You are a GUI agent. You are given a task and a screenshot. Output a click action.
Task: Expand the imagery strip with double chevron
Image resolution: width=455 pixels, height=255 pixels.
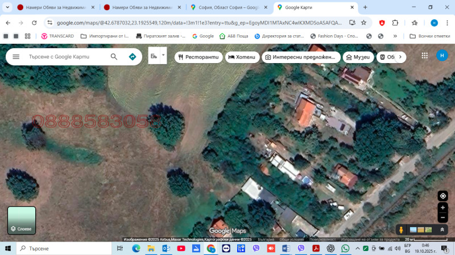pyautogui.click(x=442, y=229)
